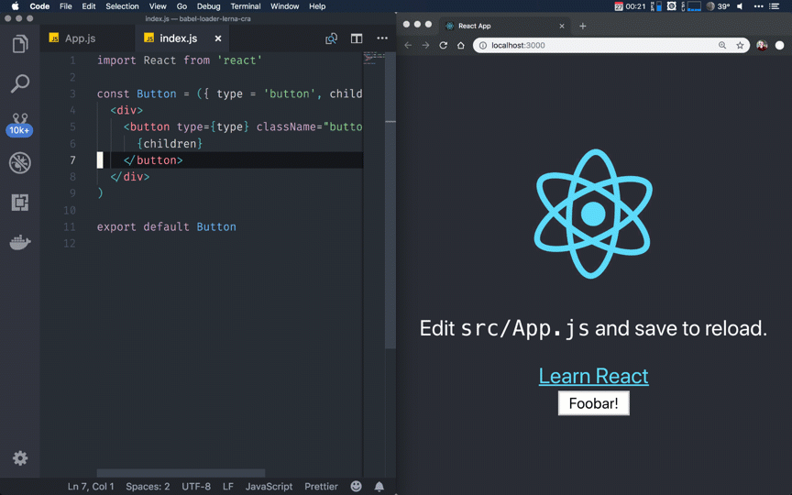
Task: Open the File menu
Action: (66, 6)
